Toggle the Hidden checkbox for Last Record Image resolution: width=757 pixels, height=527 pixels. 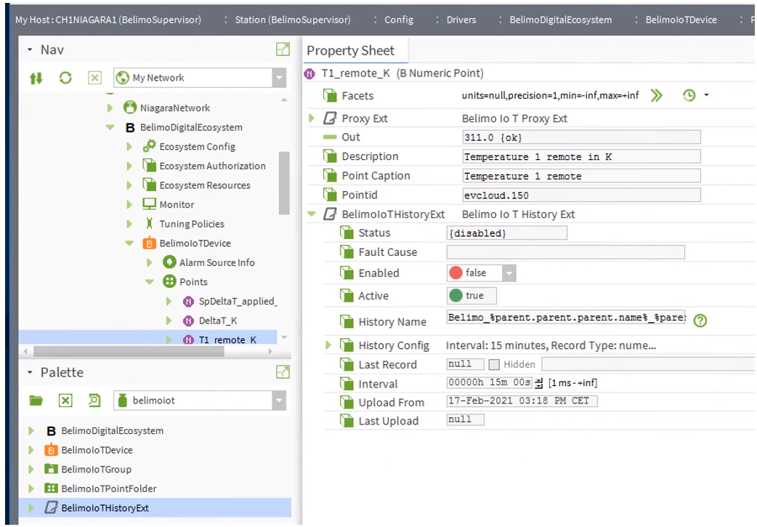(x=494, y=365)
